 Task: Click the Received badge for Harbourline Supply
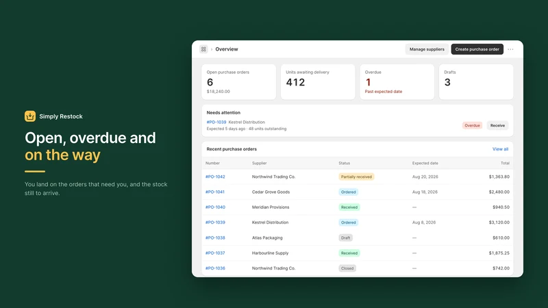coord(349,253)
